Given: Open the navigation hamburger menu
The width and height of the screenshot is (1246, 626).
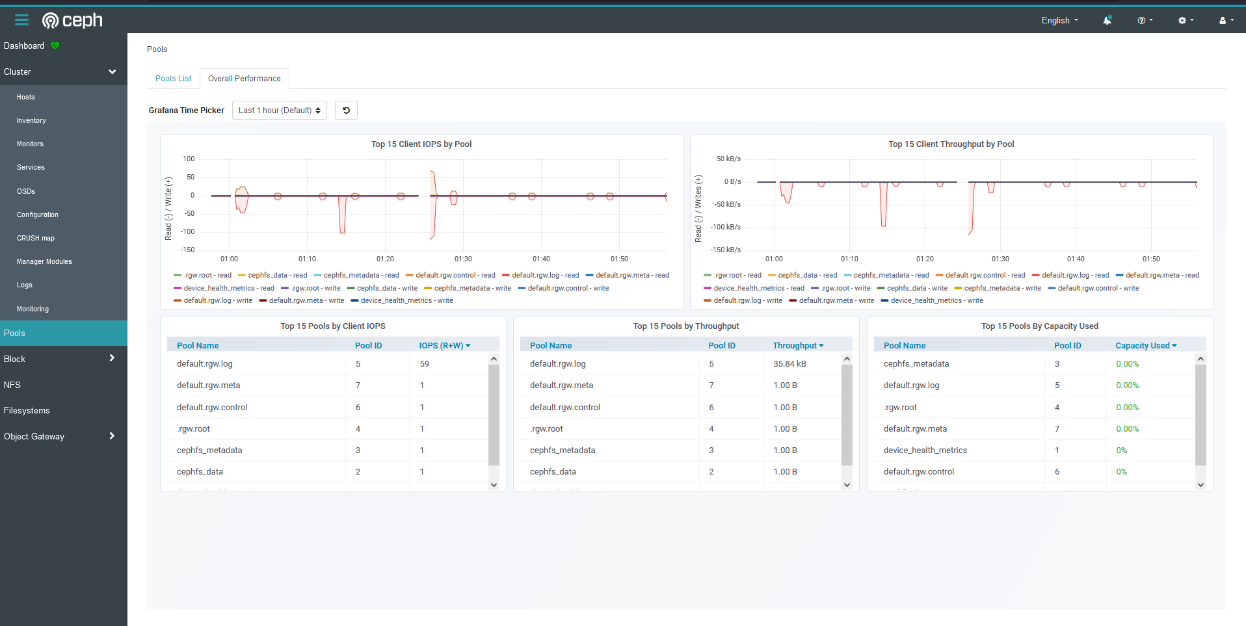Looking at the screenshot, I should [21, 20].
